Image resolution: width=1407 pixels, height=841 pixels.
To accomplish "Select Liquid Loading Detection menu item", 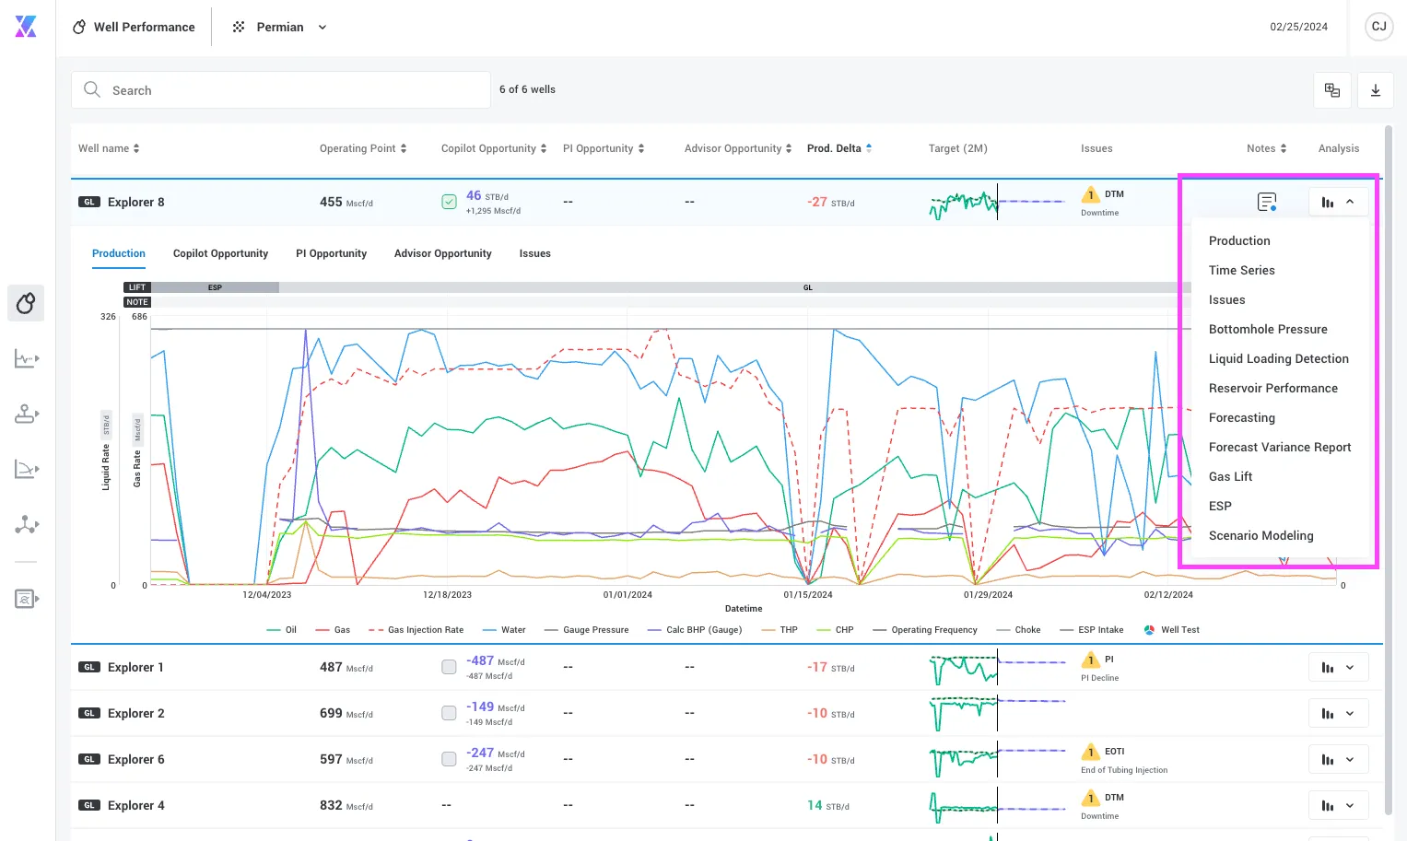I will [x=1278, y=358].
